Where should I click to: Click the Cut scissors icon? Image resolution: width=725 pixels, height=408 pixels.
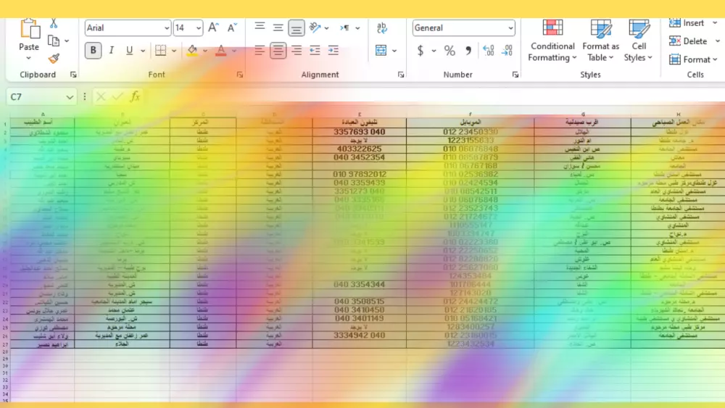(54, 23)
